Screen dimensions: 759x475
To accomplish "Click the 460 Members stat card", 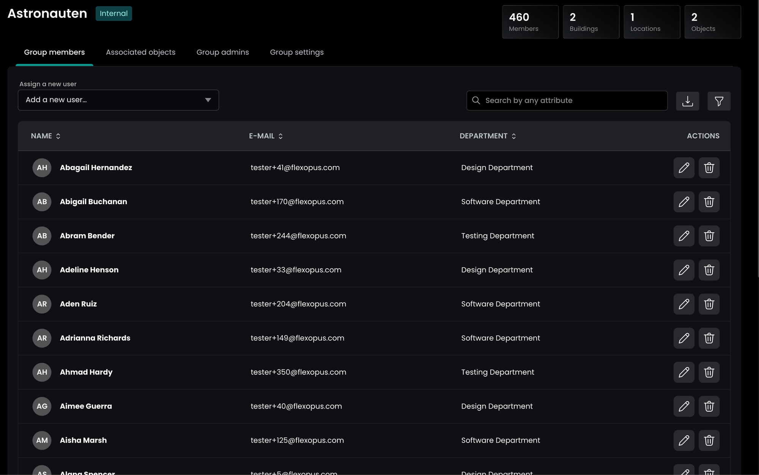I will click(x=530, y=22).
